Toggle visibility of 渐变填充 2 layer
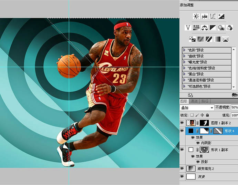 pos(182,168)
